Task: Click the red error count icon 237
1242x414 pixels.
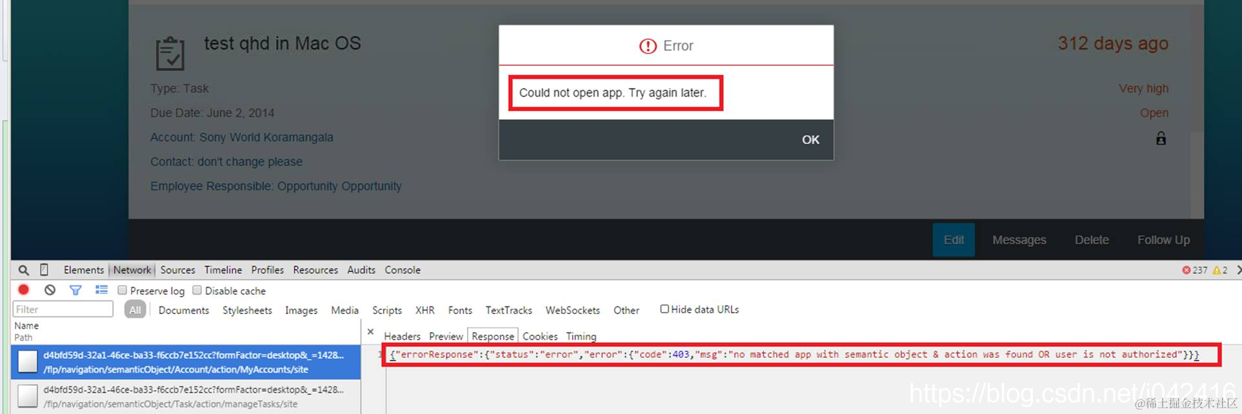Action: point(1186,270)
